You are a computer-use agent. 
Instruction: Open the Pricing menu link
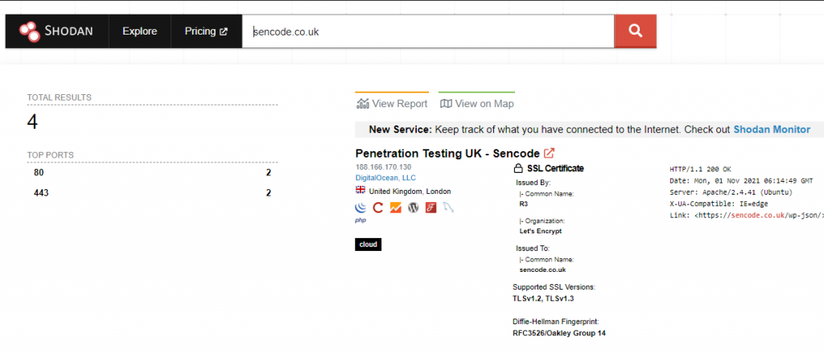click(x=206, y=31)
